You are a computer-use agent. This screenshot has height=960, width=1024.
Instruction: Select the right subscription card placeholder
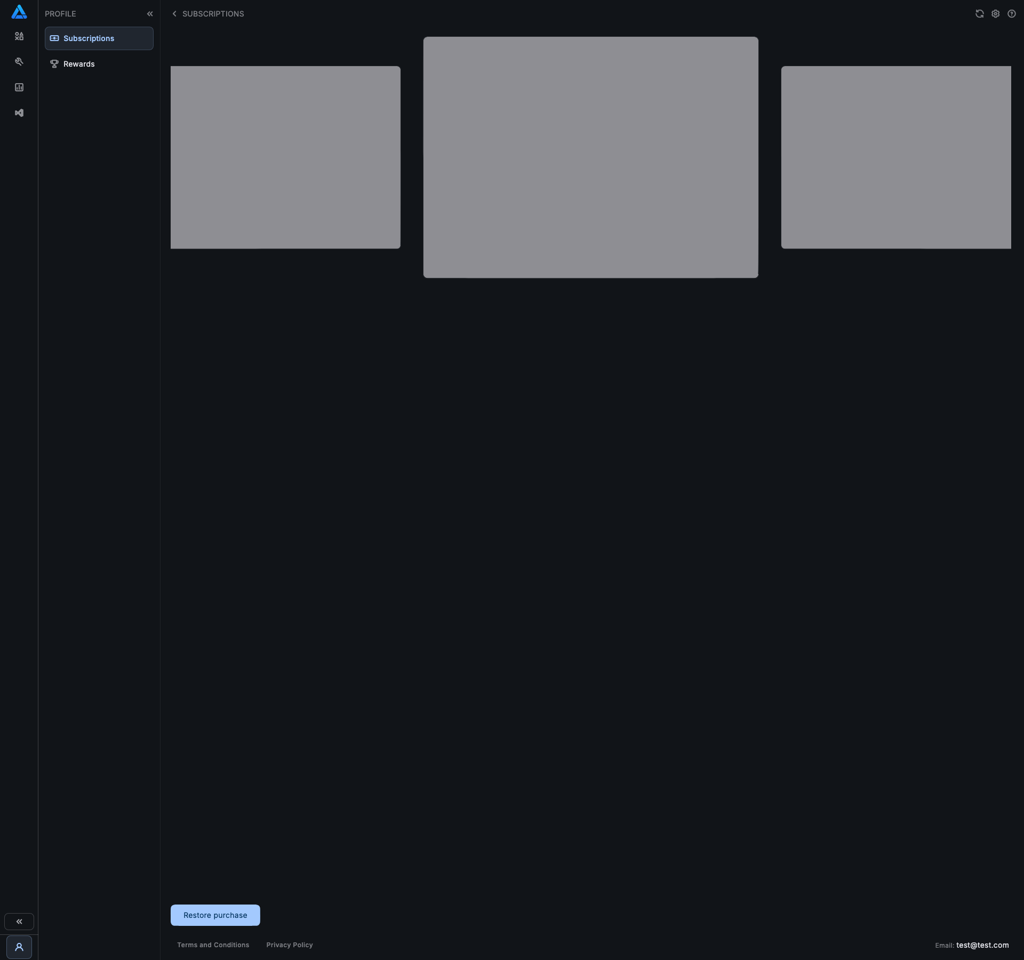click(x=896, y=157)
